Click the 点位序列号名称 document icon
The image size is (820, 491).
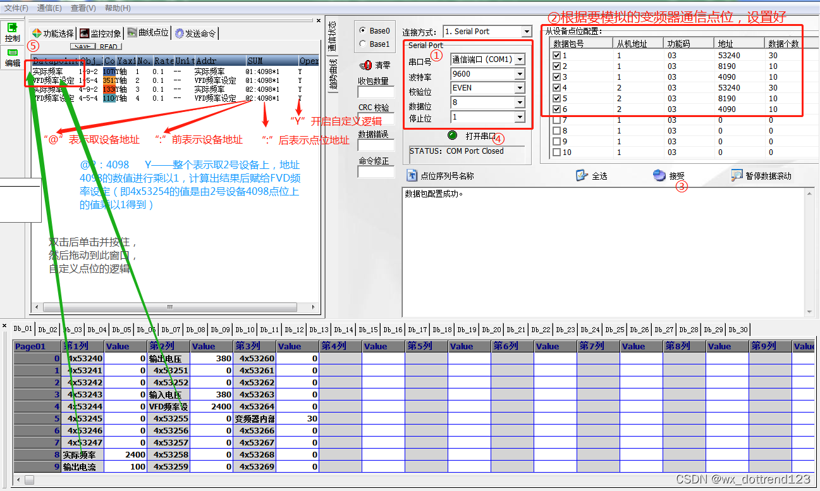tap(412, 175)
